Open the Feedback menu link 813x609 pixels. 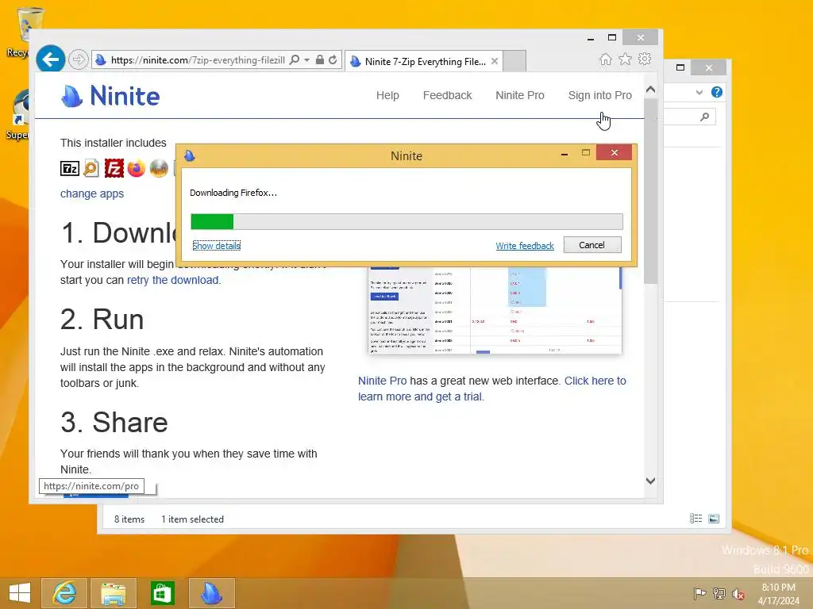(448, 95)
